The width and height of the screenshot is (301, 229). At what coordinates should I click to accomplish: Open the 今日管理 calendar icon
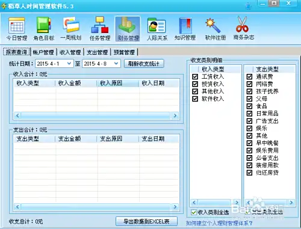(17, 25)
